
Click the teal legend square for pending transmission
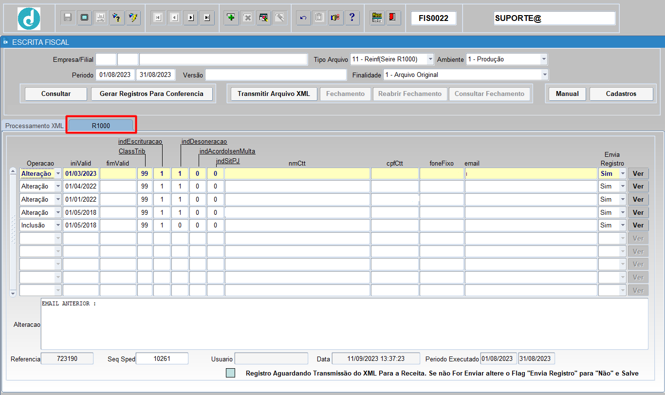pyautogui.click(x=231, y=373)
